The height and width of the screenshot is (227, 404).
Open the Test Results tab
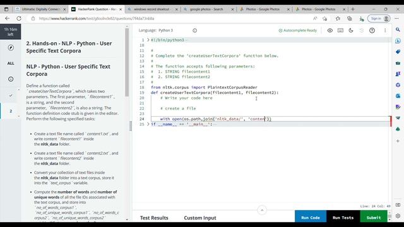154,218
